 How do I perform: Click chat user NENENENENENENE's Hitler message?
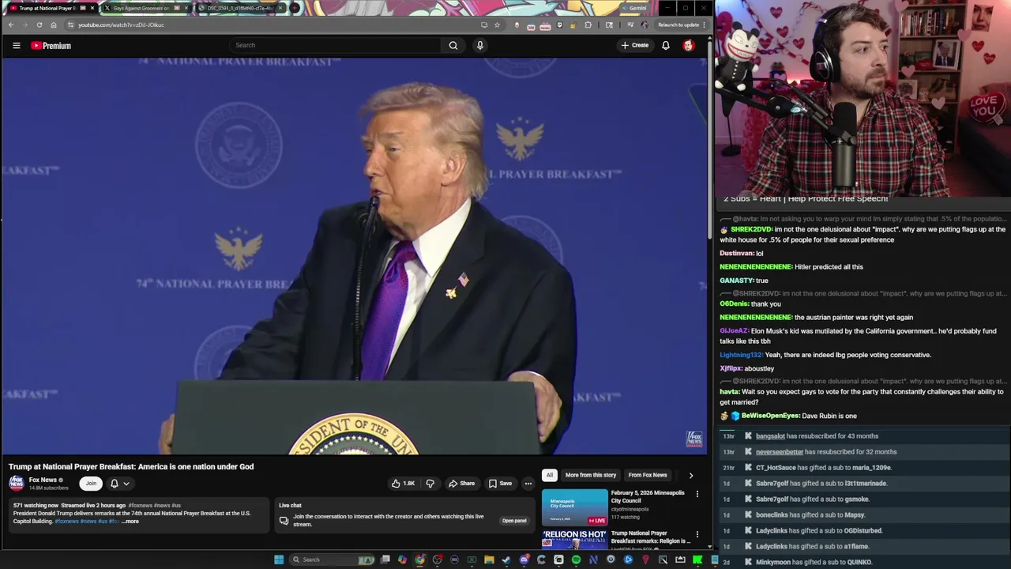755,267
